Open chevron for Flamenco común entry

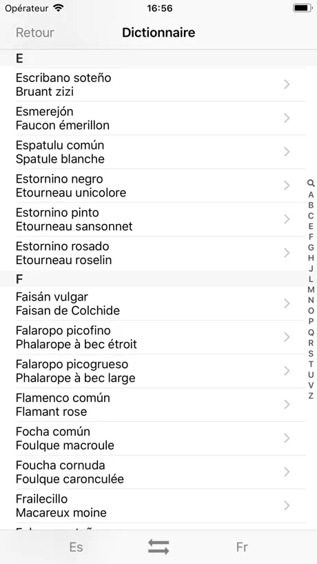coord(287,405)
